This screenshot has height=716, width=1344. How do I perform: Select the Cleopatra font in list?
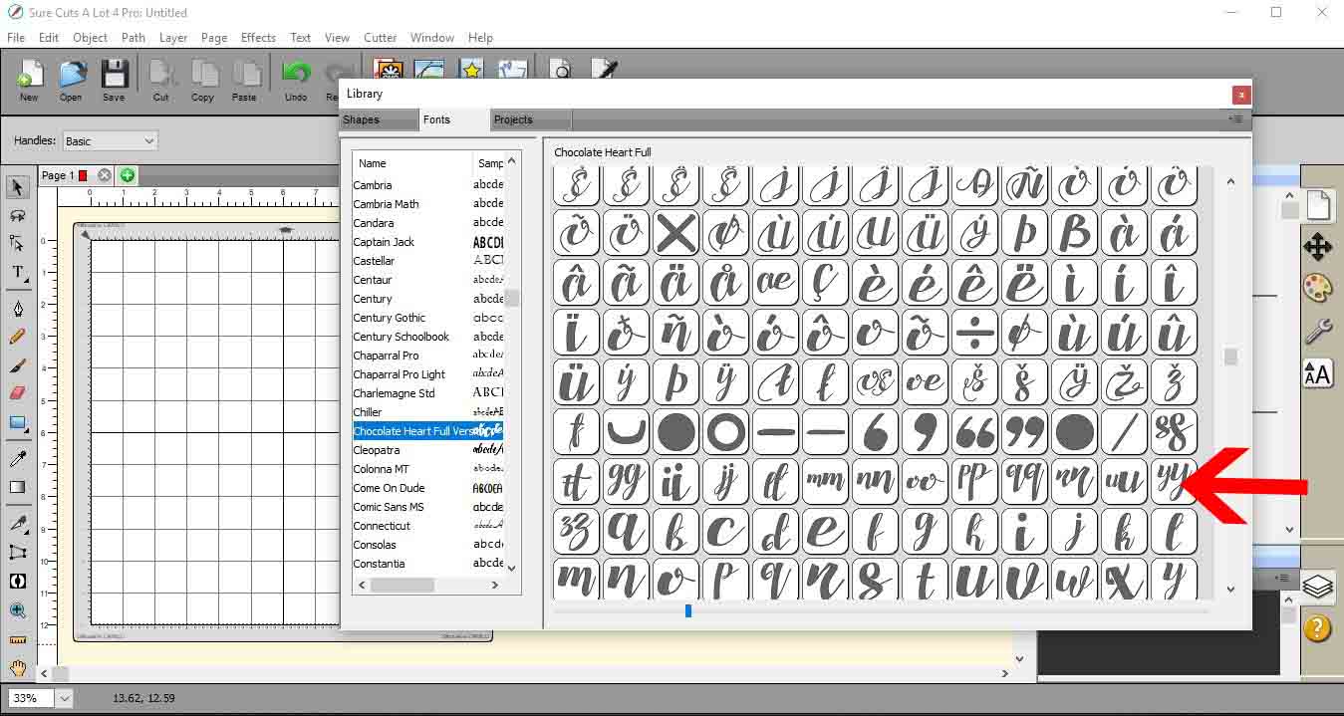point(428,450)
